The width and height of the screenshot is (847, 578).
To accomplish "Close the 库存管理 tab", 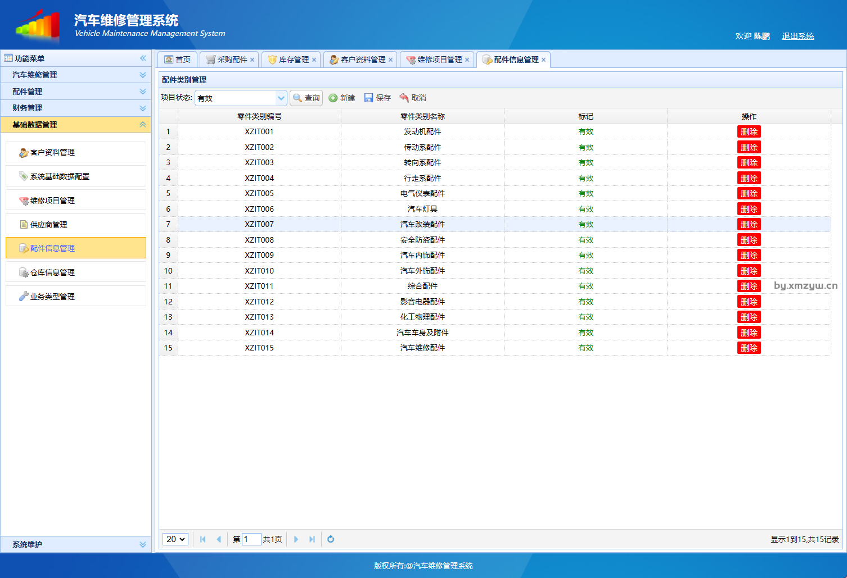I will 314,60.
